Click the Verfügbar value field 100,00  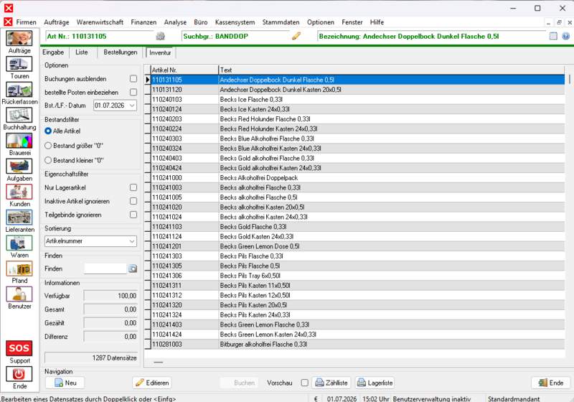tap(110, 296)
